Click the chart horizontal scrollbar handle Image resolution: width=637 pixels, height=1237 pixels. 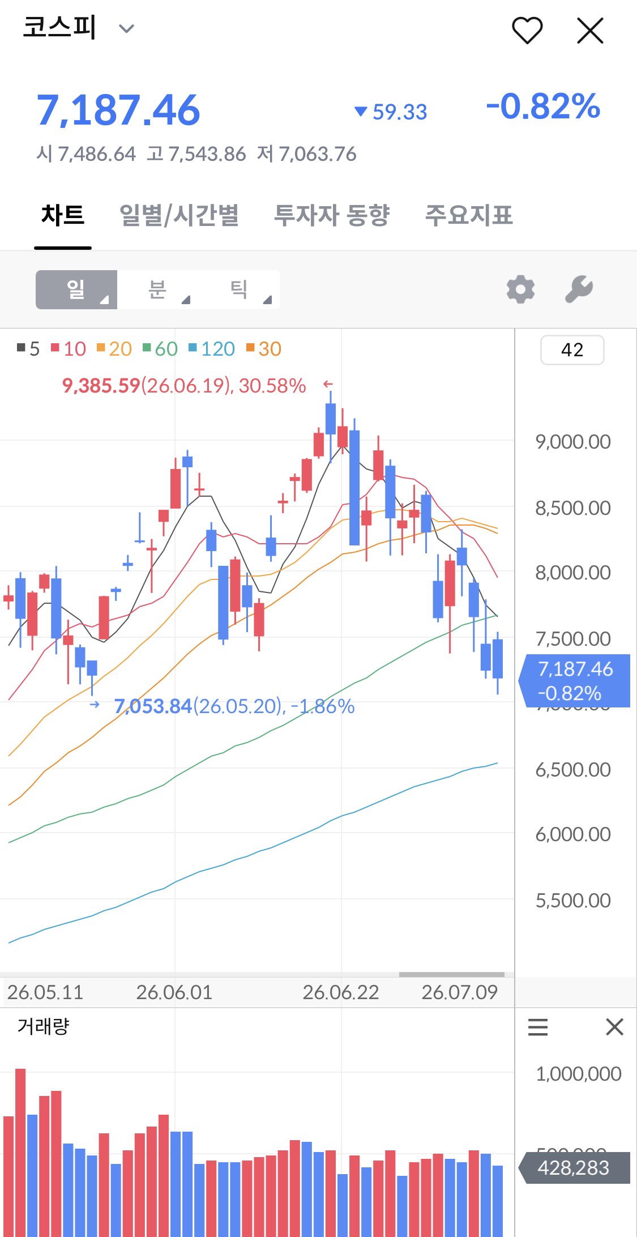coord(451,974)
